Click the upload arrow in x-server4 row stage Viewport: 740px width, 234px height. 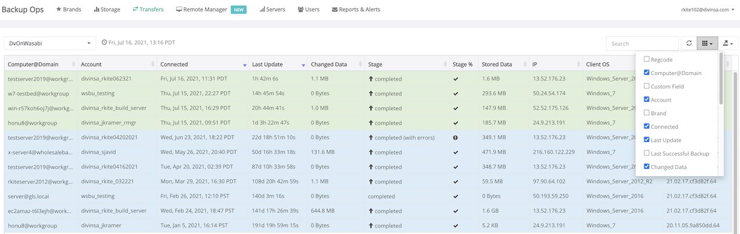[x=371, y=152]
